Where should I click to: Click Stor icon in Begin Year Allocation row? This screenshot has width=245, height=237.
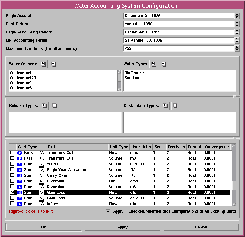[20, 170]
